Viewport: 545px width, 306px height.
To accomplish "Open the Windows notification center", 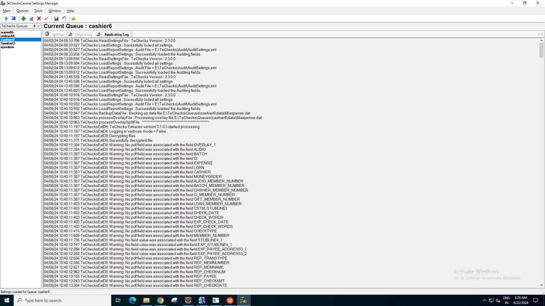I will (536, 300).
